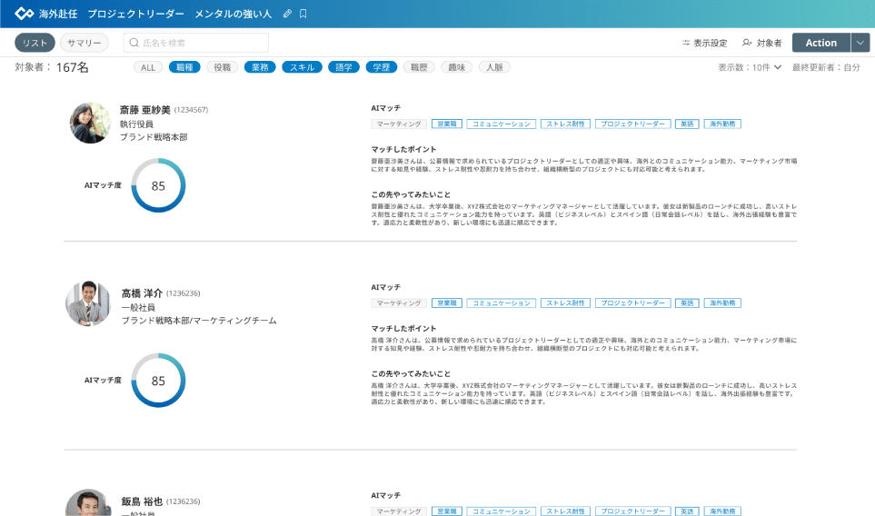Click 英語 tag in 高橋 洋介's card

(x=687, y=303)
